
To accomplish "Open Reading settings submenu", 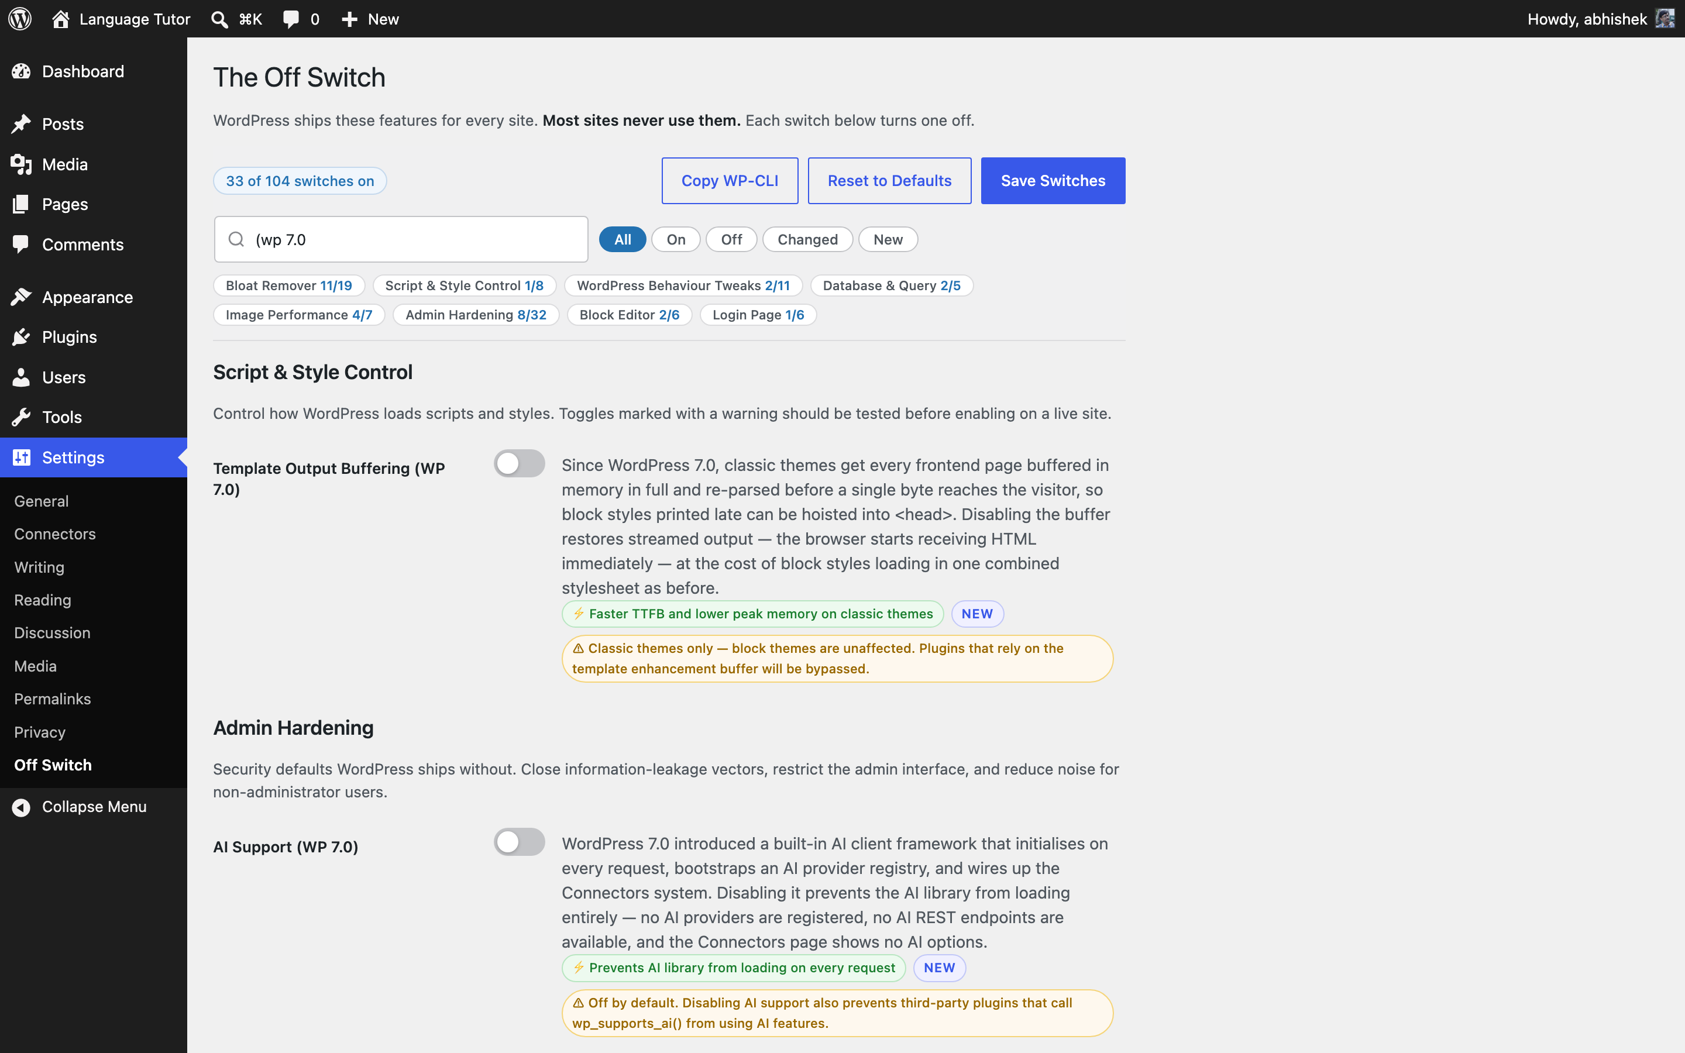I will [43, 600].
